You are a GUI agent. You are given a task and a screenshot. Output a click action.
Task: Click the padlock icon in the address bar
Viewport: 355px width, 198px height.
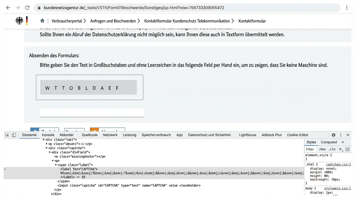coord(39,8)
